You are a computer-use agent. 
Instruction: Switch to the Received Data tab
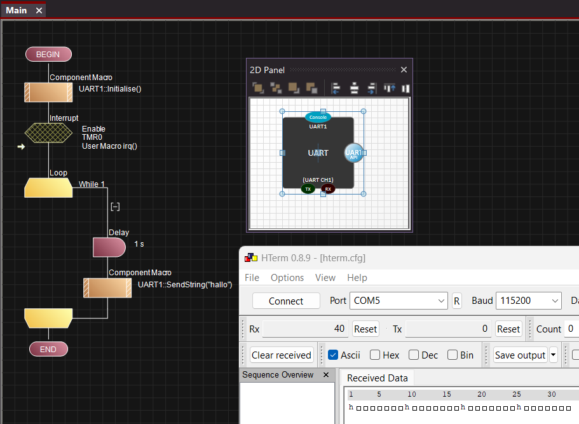click(x=377, y=378)
